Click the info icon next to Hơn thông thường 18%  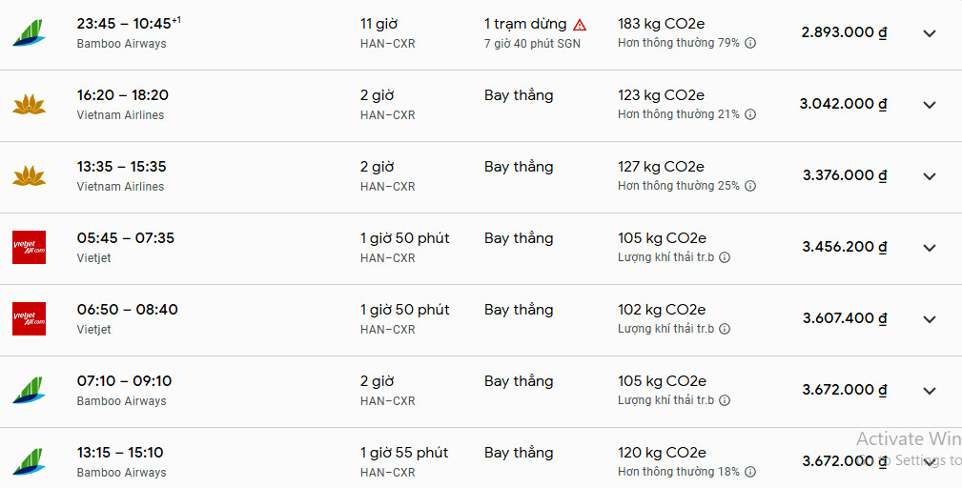click(750, 472)
